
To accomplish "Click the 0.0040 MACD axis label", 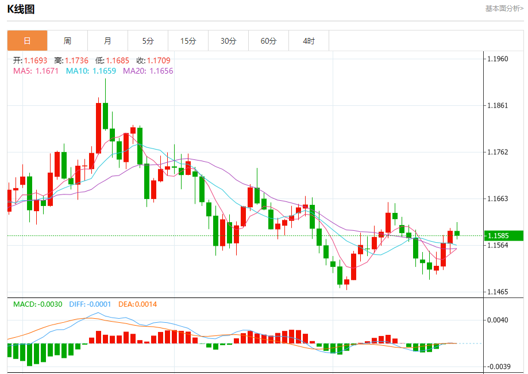I will pos(498,320).
